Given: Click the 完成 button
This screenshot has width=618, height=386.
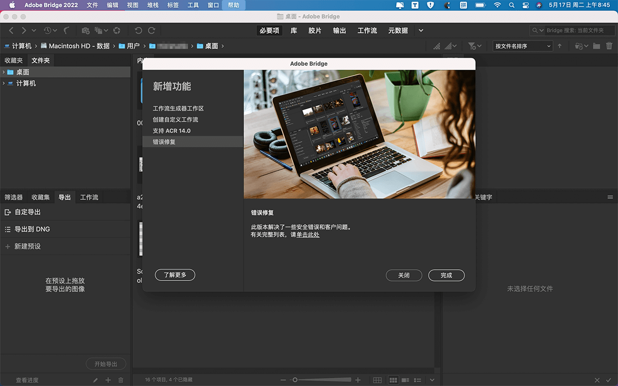Looking at the screenshot, I should (x=447, y=275).
